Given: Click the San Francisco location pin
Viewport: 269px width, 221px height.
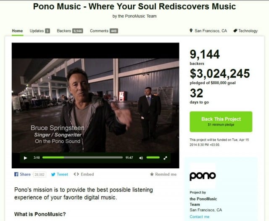Looking at the screenshot, I should tap(191, 31).
